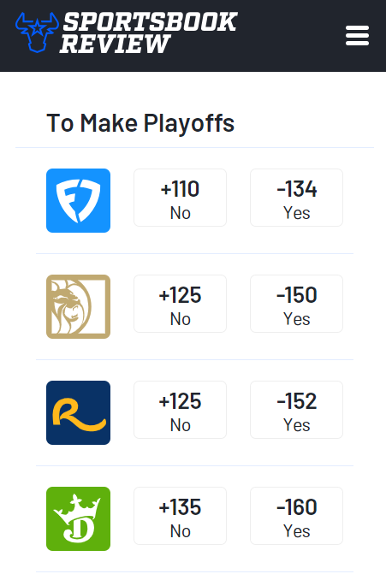This screenshot has width=386, height=580.
Task: Select the FanDuel sportsbook logo
Action: (x=78, y=200)
